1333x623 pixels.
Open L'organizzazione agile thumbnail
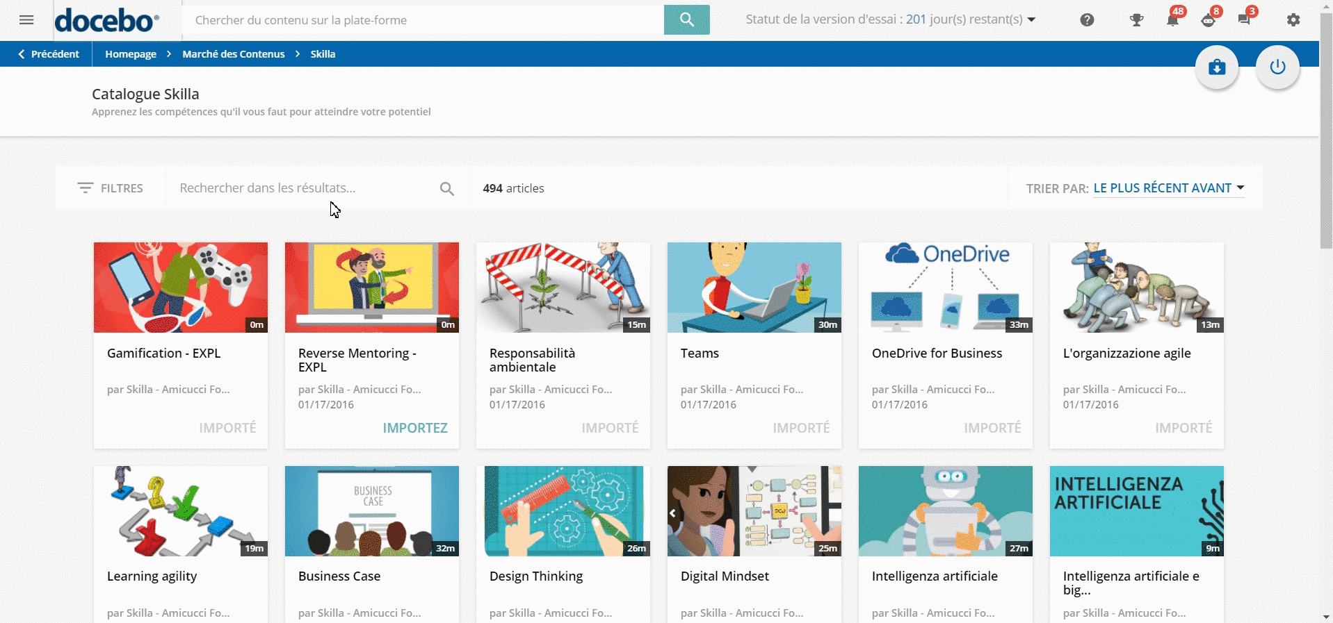1137,288
